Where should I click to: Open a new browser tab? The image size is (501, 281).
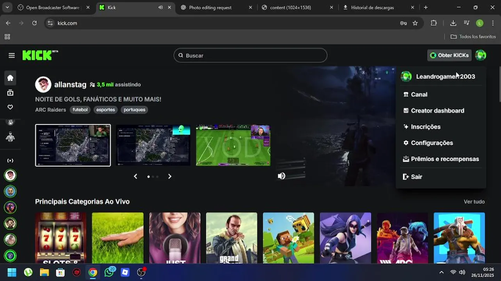[x=426, y=7]
